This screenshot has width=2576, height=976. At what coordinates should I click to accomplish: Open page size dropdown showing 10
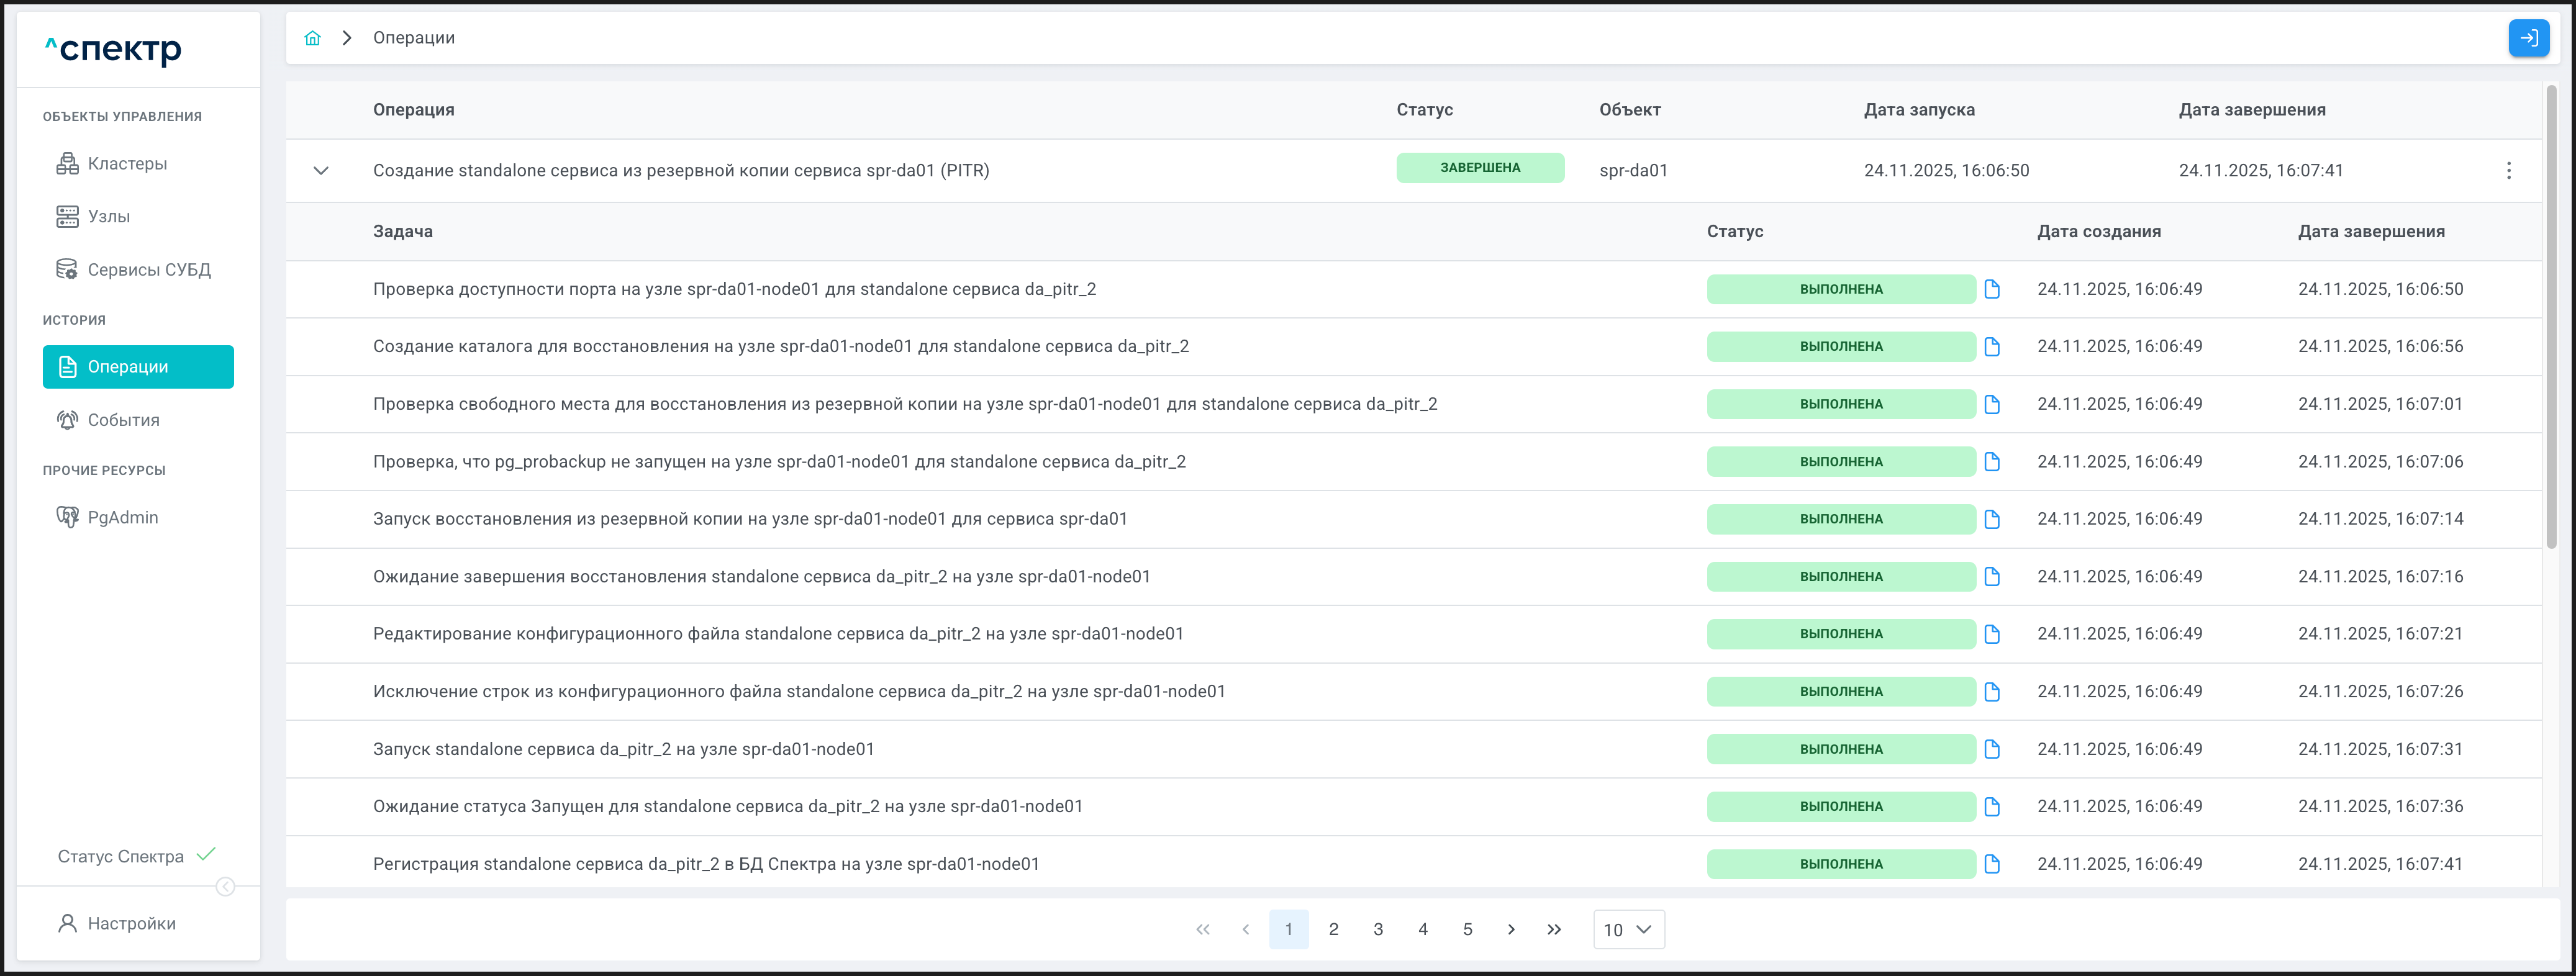pos(1628,929)
